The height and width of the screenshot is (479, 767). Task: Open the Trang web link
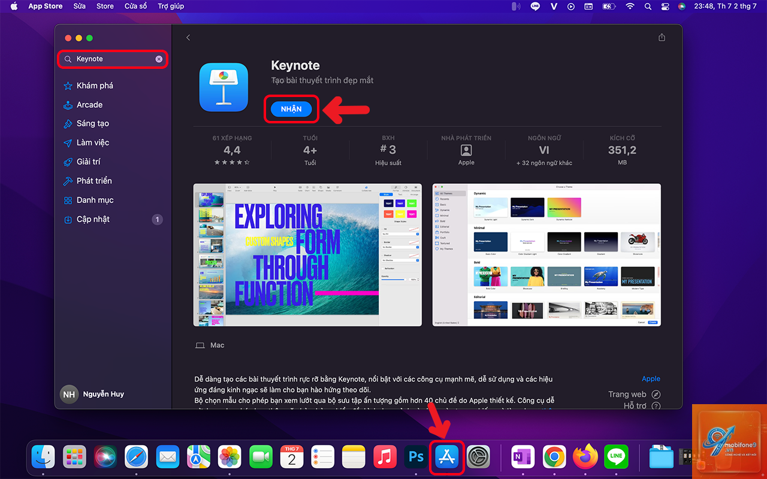pos(635,394)
